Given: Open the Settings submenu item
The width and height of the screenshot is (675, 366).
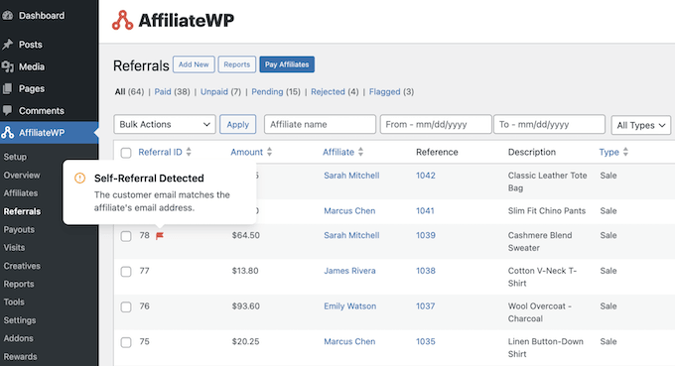Looking at the screenshot, I should pos(20,320).
